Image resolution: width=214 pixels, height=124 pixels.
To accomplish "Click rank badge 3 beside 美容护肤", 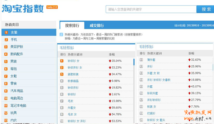I will (6, 47).
